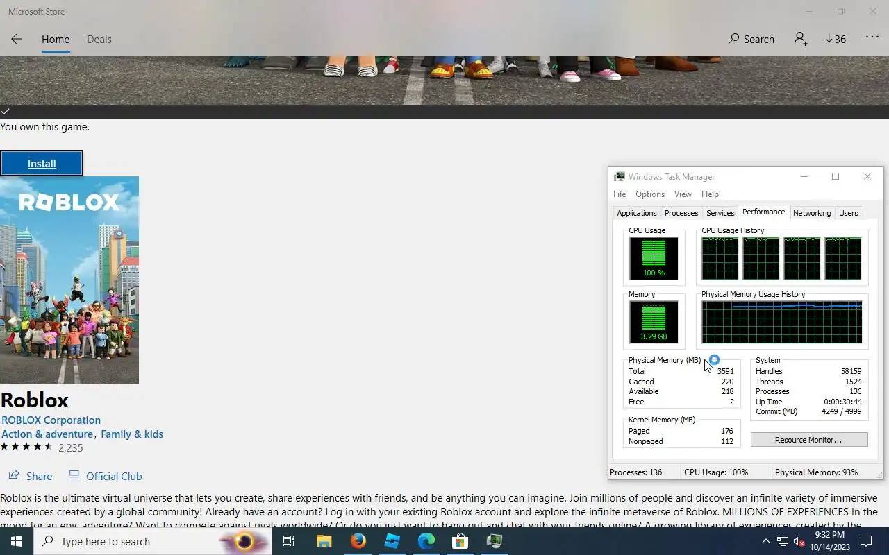Click the Memory 3.29 GB gauge
The image size is (889, 555).
point(654,322)
